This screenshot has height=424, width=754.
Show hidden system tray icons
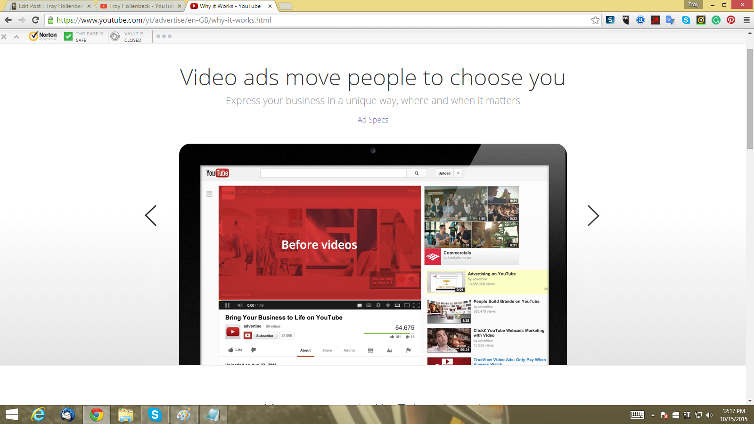click(653, 415)
